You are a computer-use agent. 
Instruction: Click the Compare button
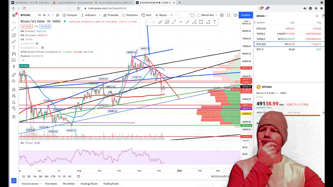(70, 15)
